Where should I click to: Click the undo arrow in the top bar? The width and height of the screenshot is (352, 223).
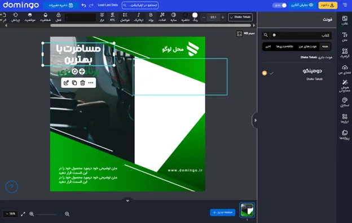83,5
